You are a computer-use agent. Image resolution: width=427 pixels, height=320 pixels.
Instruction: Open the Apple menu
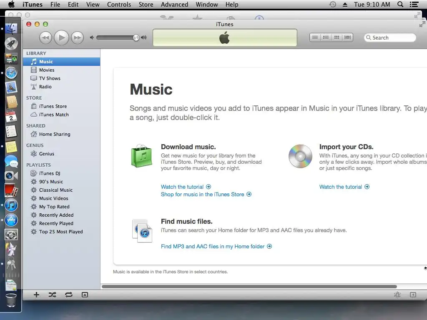click(x=11, y=4)
